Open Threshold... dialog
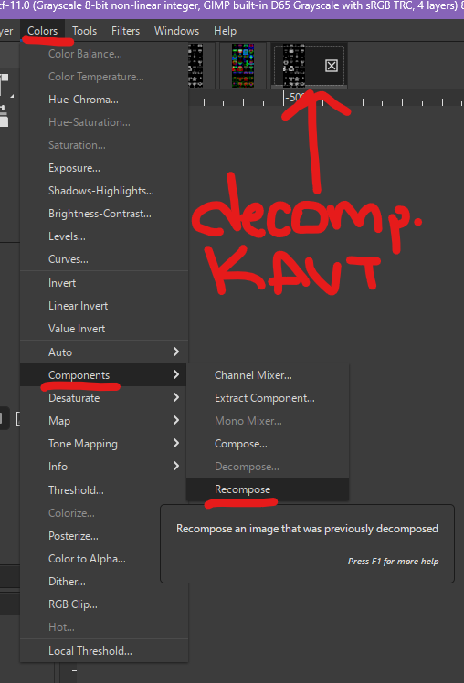 [104, 490]
